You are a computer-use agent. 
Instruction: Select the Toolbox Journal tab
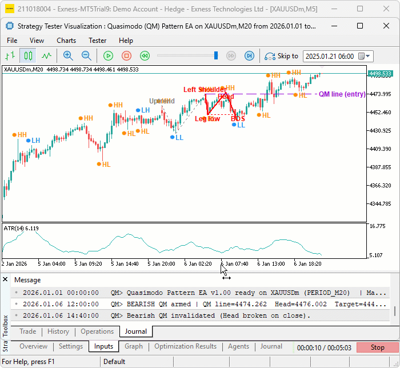click(x=136, y=331)
